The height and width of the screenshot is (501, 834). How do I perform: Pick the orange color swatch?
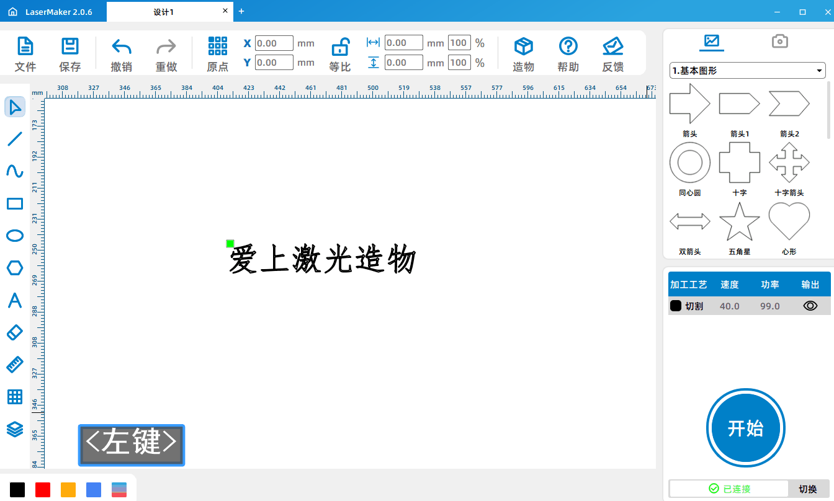point(68,489)
